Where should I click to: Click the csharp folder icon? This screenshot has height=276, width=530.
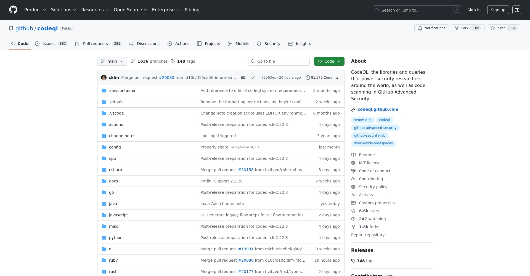(104, 170)
